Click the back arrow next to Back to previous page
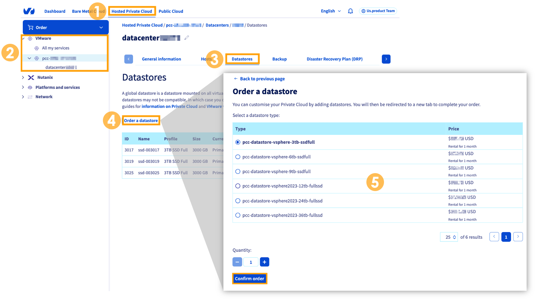Screen dimensions: 538x299 (x=236, y=79)
